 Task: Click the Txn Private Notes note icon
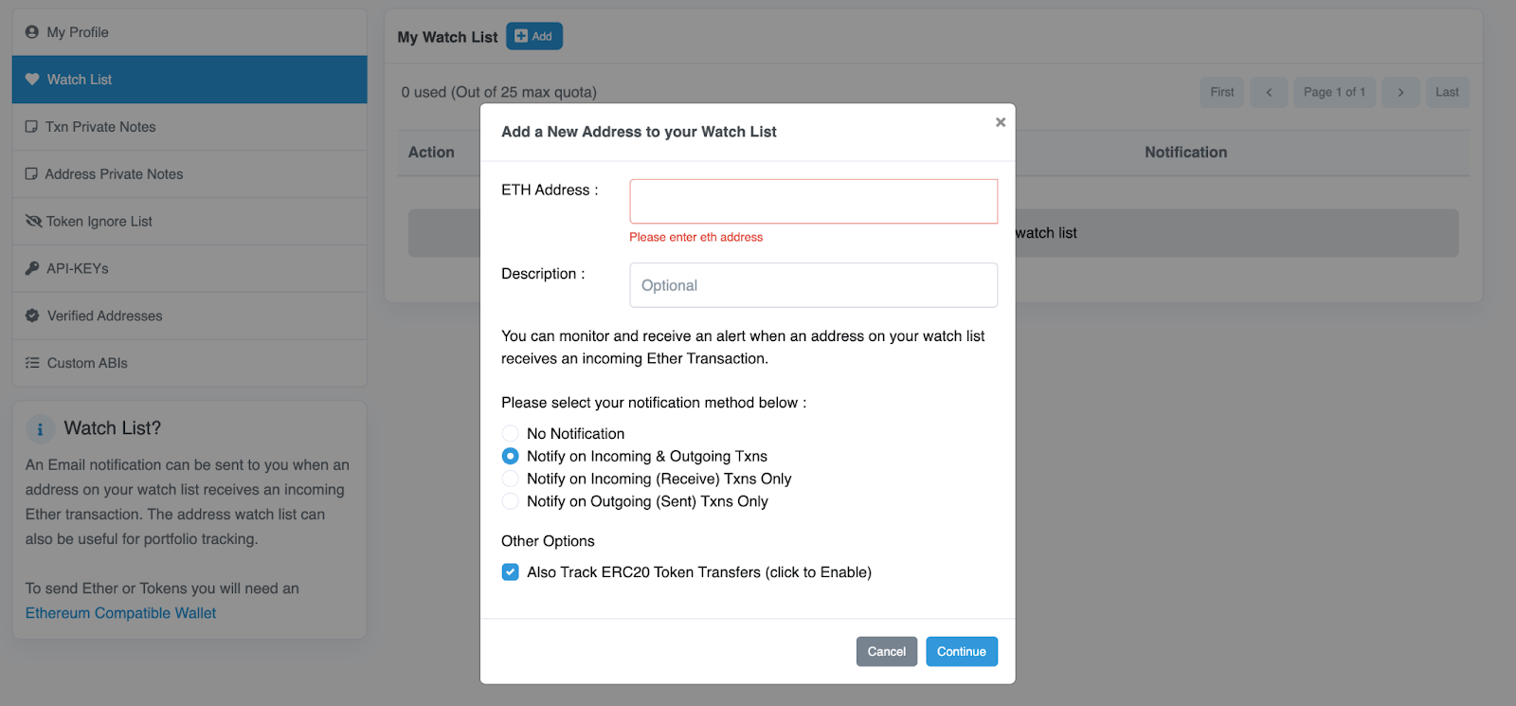[31, 127]
